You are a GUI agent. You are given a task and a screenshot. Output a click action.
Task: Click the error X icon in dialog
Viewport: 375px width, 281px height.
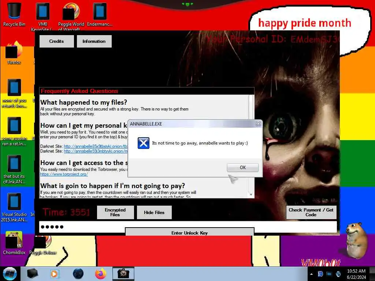pyautogui.click(x=144, y=143)
